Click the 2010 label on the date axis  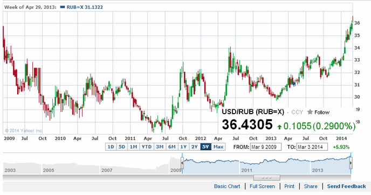pyautogui.click(x=60, y=138)
